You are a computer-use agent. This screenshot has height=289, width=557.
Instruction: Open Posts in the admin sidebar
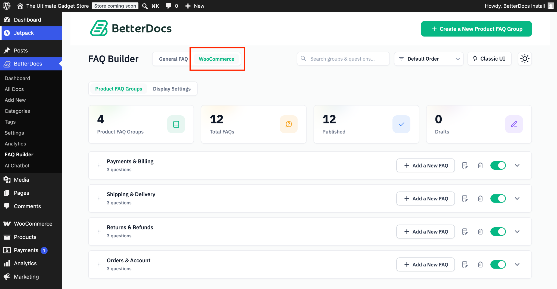[x=31, y=51]
